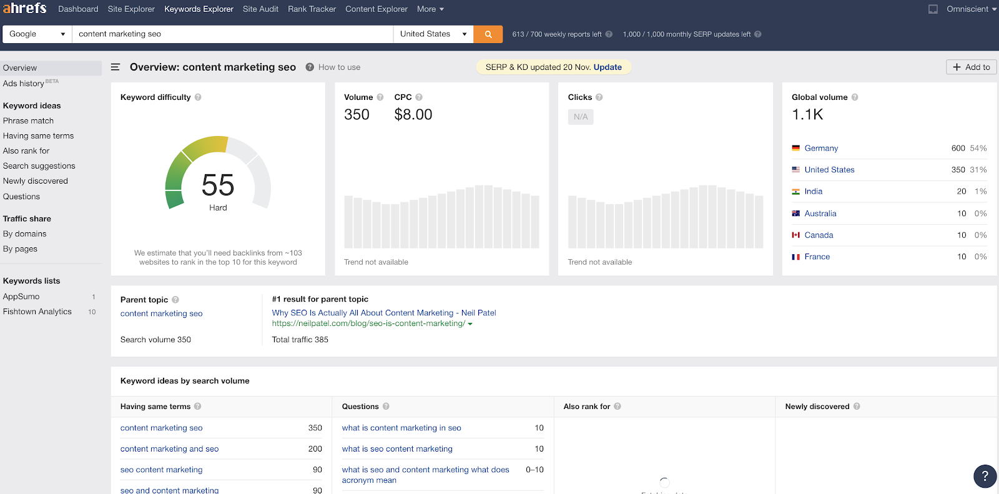Open the Site Explorer tab
Viewport: 999px width, 494px height.
click(x=131, y=9)
